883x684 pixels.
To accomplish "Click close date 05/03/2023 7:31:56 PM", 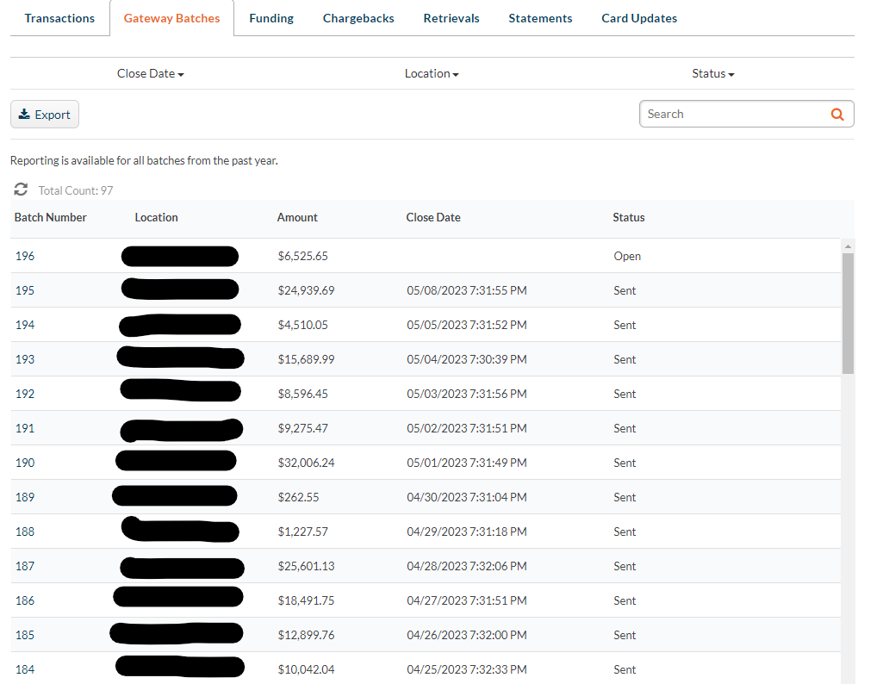I will pyautogui.click(x=467, y=394).
